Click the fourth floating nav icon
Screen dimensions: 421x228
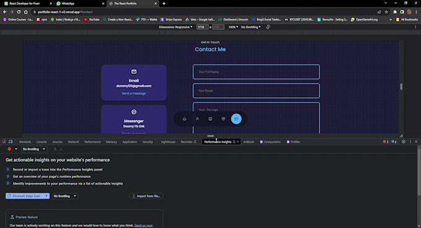click(x=223, y=119)
